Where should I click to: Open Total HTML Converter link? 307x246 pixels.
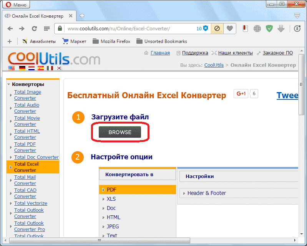point(27,134)
